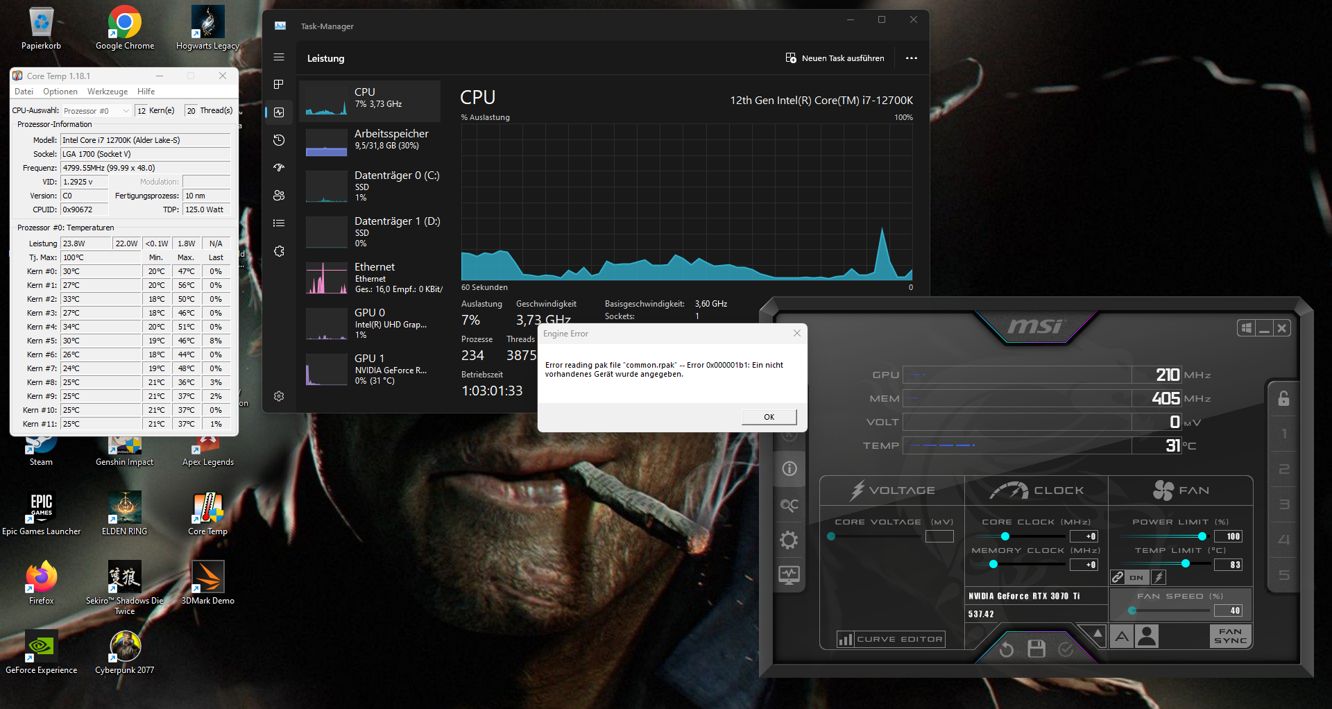Open Afterburner hardware monitor icon
The width and height of the screenshot is (1332, 709).
pos(789,574)
